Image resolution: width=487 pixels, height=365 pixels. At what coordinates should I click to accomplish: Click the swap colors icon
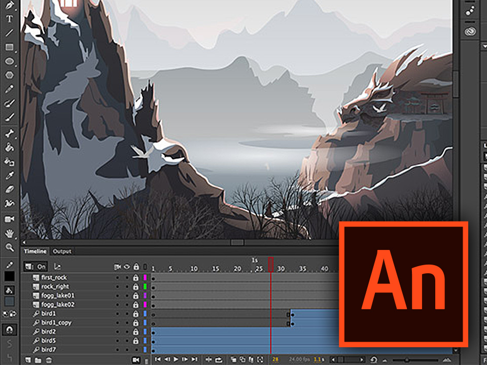[12, 314]
